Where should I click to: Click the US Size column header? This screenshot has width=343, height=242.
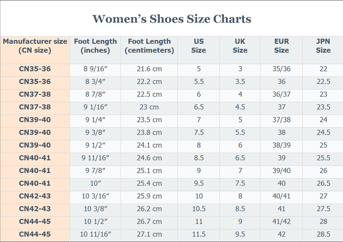(x=199, y=46)
